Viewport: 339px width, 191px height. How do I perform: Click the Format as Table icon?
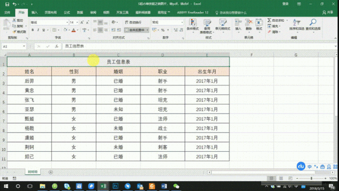pos(207,23)
